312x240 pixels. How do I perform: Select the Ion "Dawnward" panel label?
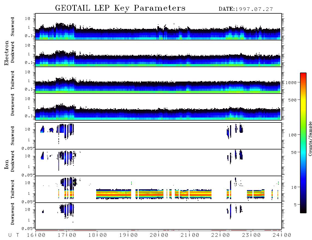[12, 214]
